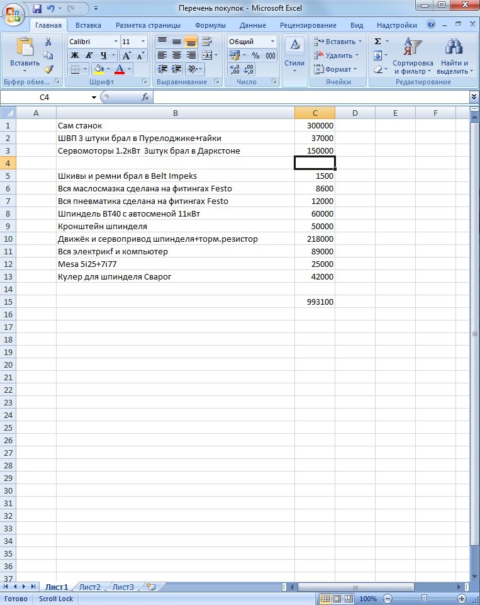Screen dimensions: 480x605
Task: Click the Удалить cells button
Action: coord(336,55)
